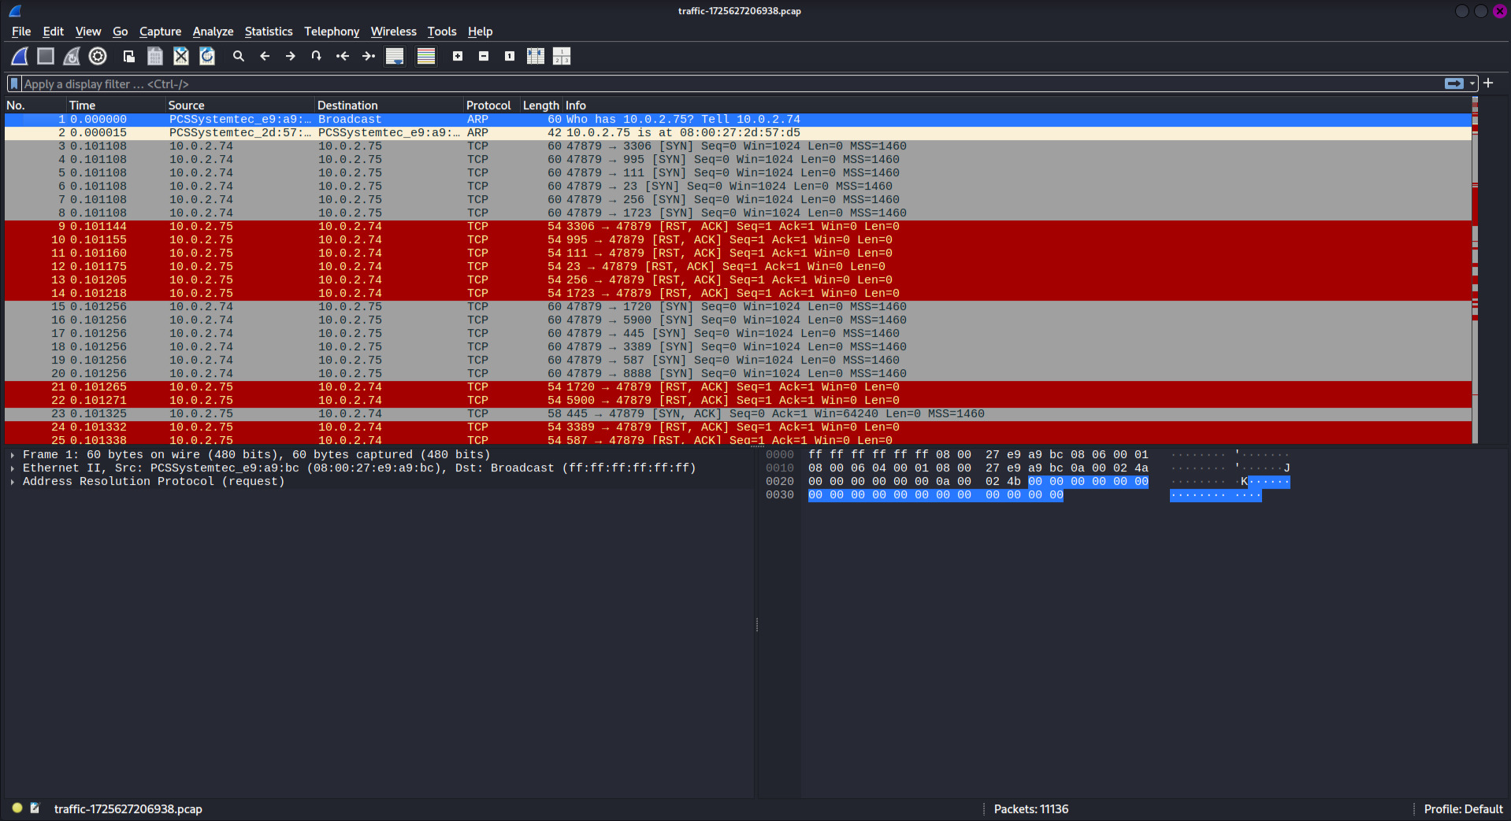The image size is (1511, 821).
Task: Click the display filter input field
Action: click(x=709, y=83)
